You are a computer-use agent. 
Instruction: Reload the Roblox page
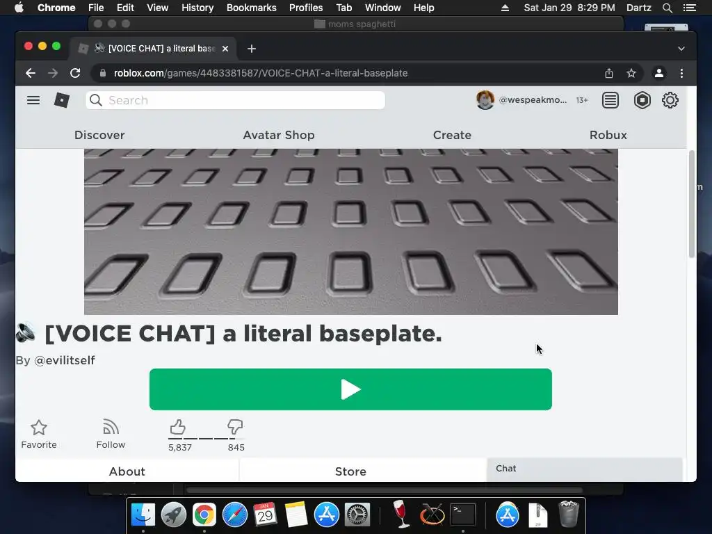pyautogui.click(x=75, y=73)
